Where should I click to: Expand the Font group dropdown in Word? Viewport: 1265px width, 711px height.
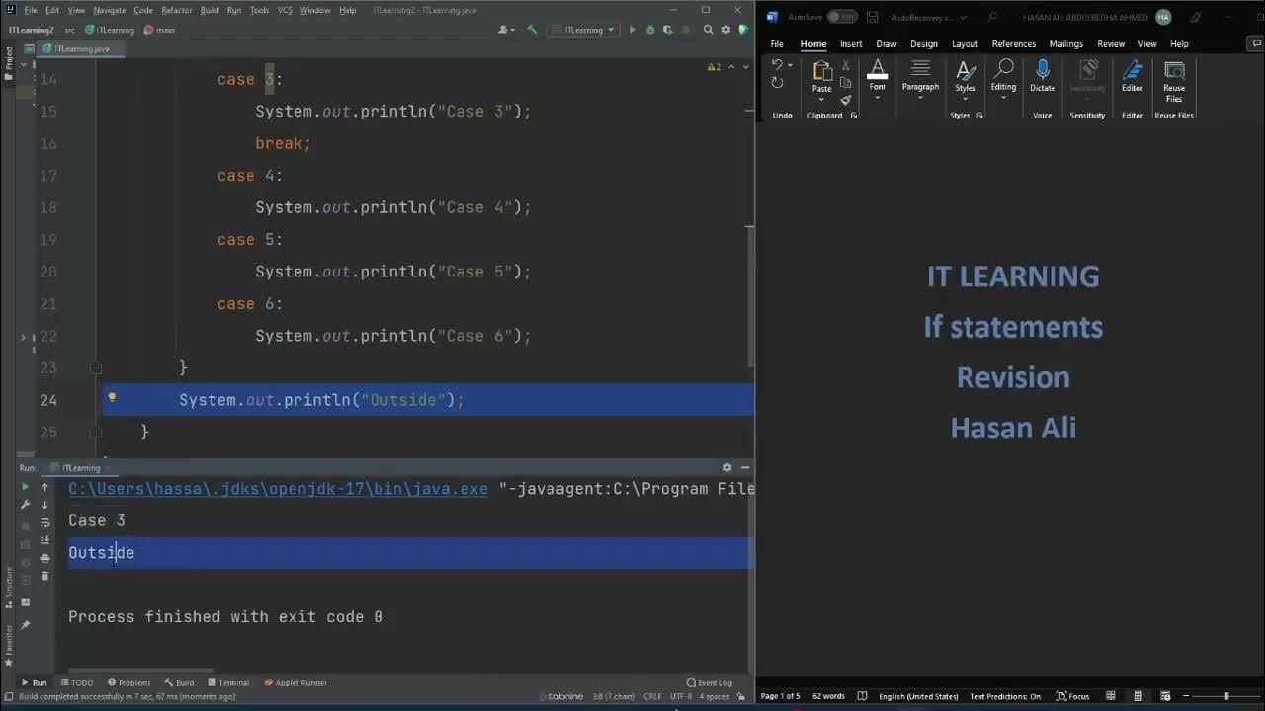[878, 97]
